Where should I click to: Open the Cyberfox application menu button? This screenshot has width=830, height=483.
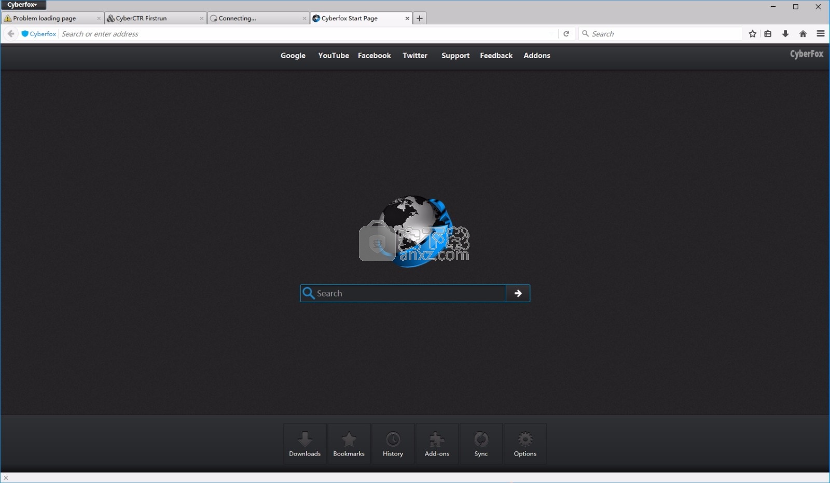pos(23,5)
